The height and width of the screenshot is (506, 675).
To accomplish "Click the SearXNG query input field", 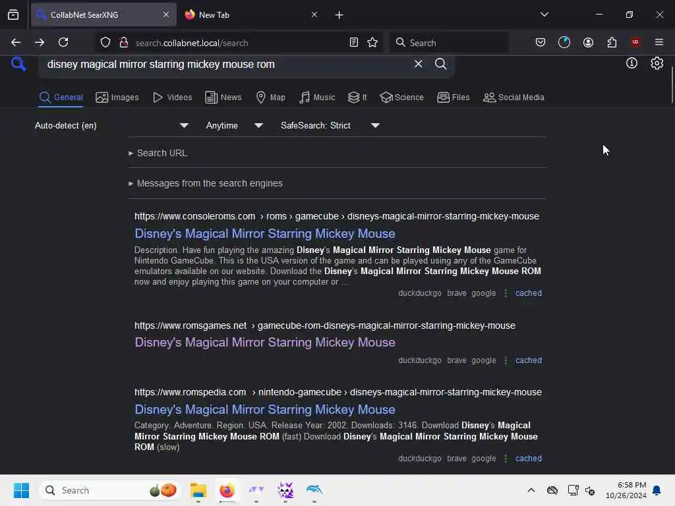I will (x=226, y=64).
